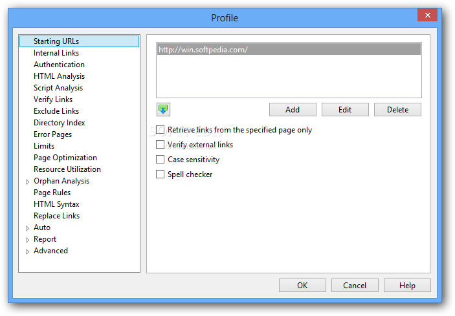Viewport: 455px width, 316px height.
Task: Select HTML Syntax in the tree
Action: coord(56,204)
